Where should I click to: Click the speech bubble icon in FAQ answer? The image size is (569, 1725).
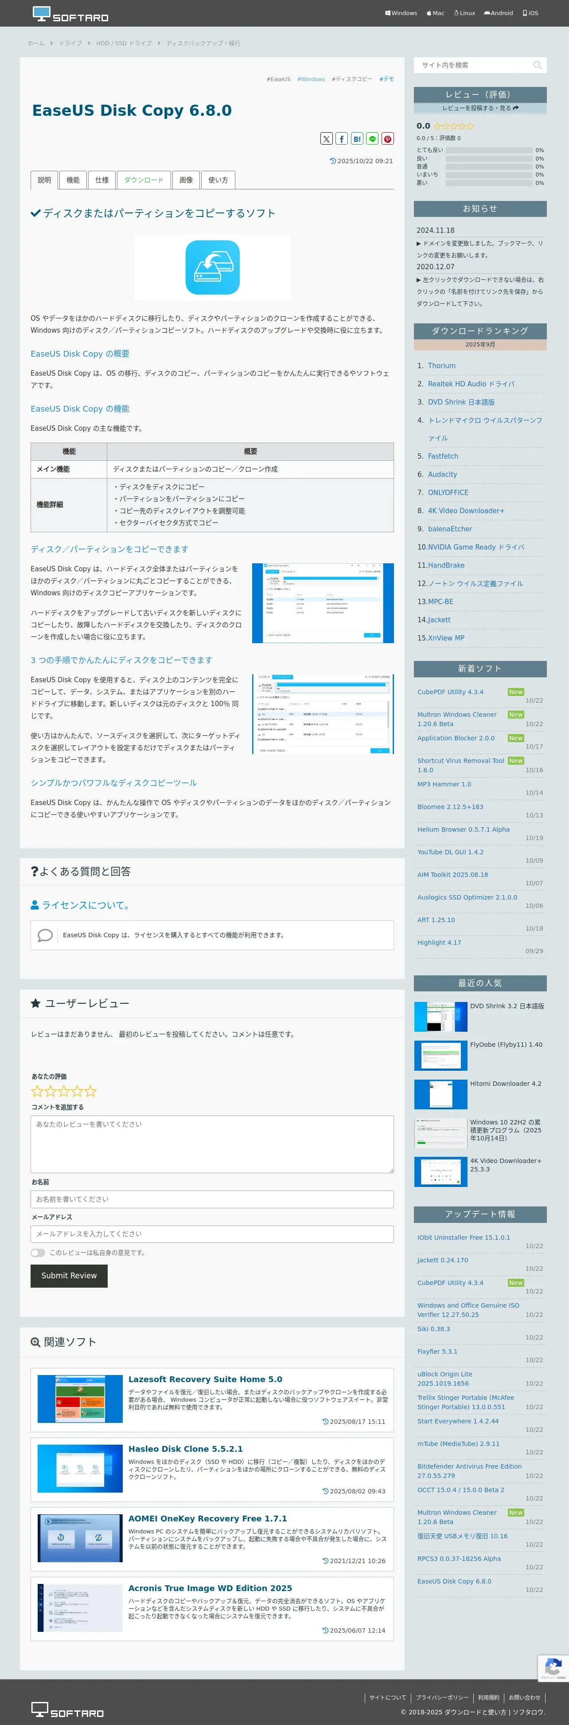point(45,935)
